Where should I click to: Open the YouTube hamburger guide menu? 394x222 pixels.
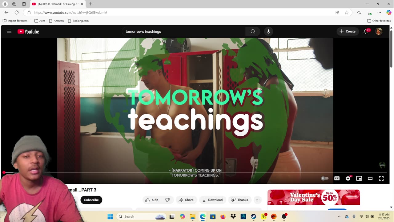click(9, 31)
